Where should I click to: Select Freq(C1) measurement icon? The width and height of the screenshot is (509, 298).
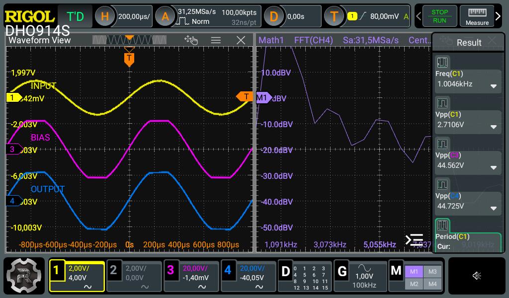click(442, 62)
